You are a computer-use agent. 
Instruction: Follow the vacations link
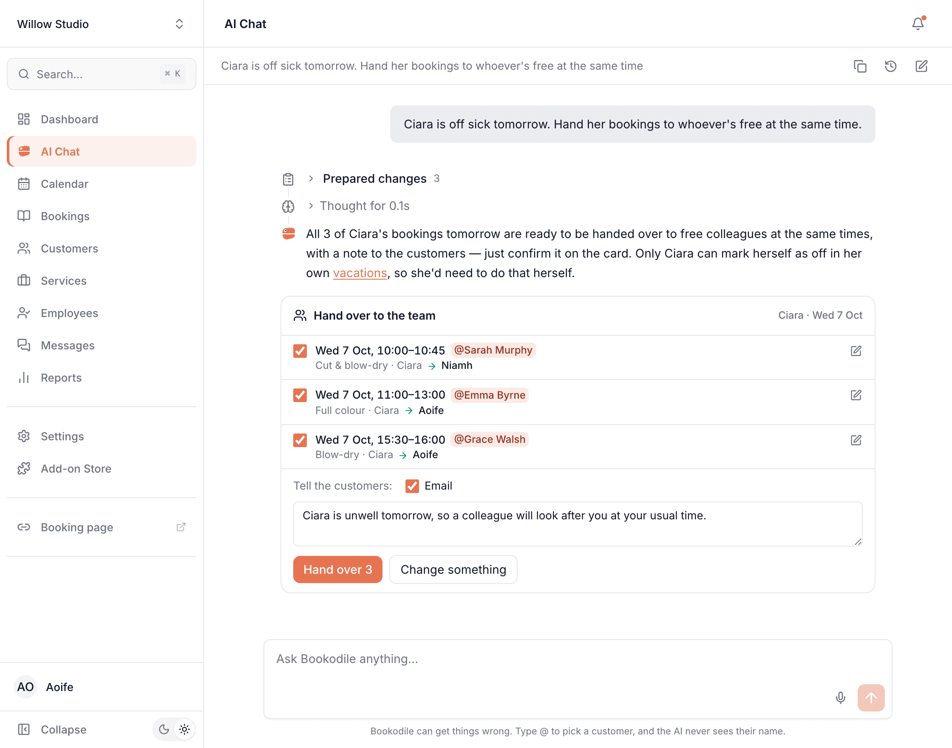tap(360, 273)
